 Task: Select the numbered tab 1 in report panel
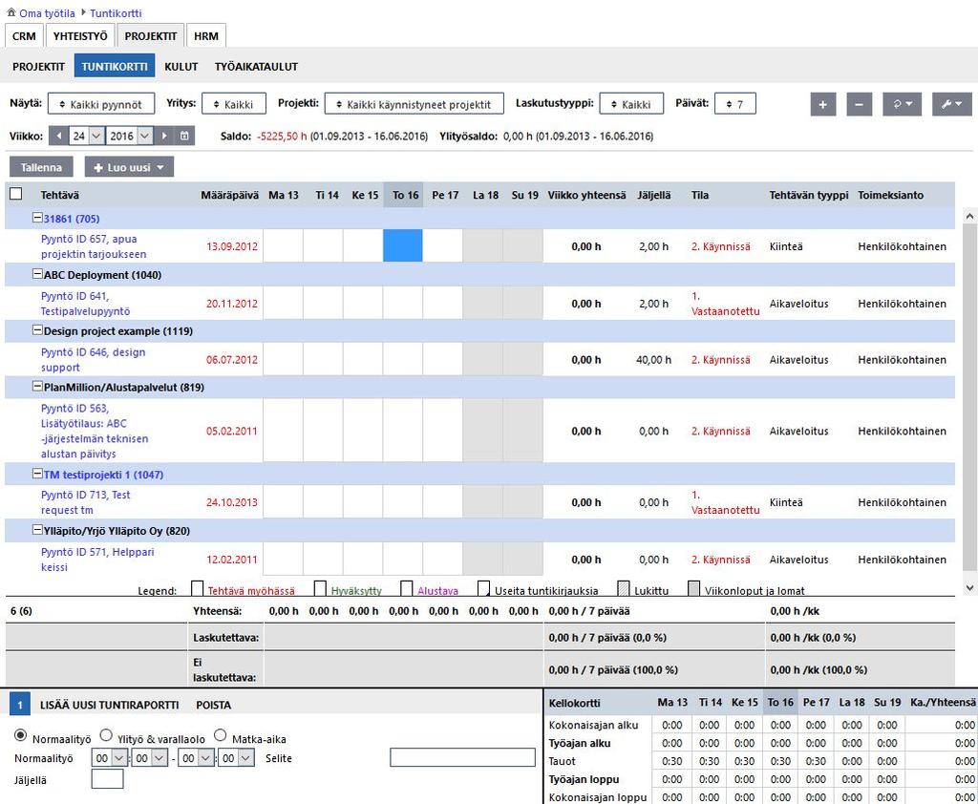[x=19, y=705]
